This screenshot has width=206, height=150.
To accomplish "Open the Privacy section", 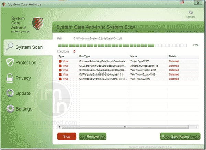I will 23,78.
